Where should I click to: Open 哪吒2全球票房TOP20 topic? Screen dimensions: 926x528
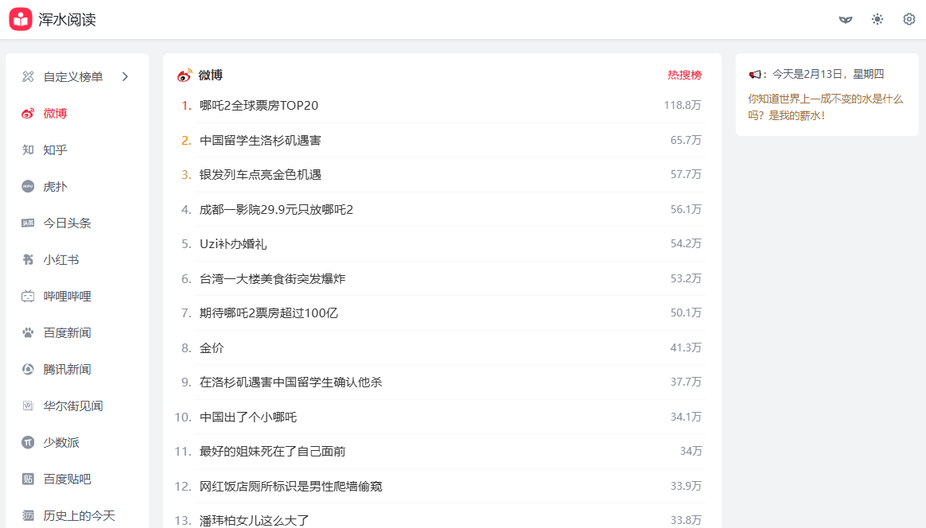[259, 105]
